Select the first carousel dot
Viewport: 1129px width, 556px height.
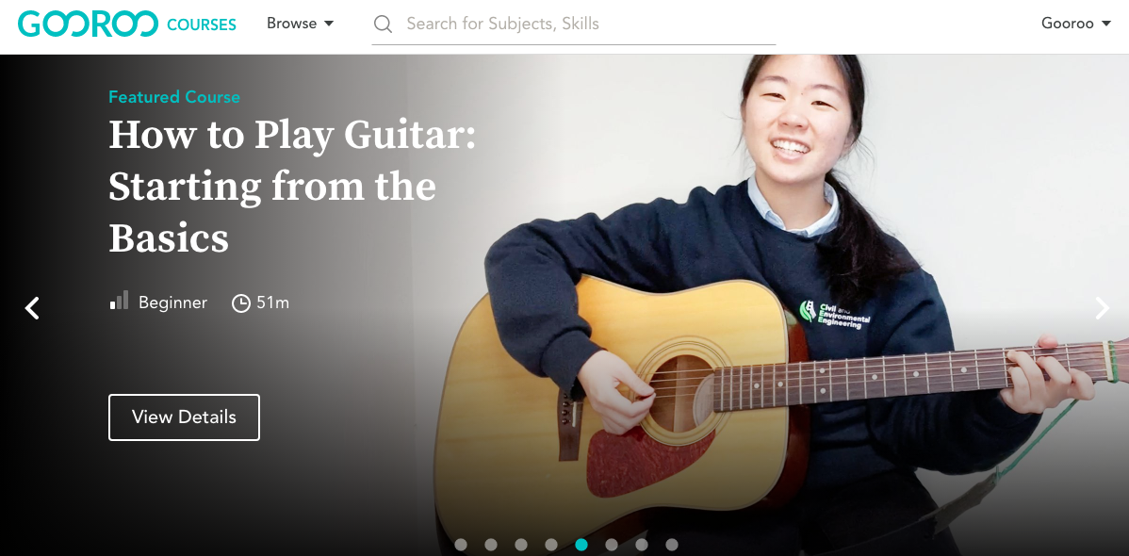coord(461,545)
